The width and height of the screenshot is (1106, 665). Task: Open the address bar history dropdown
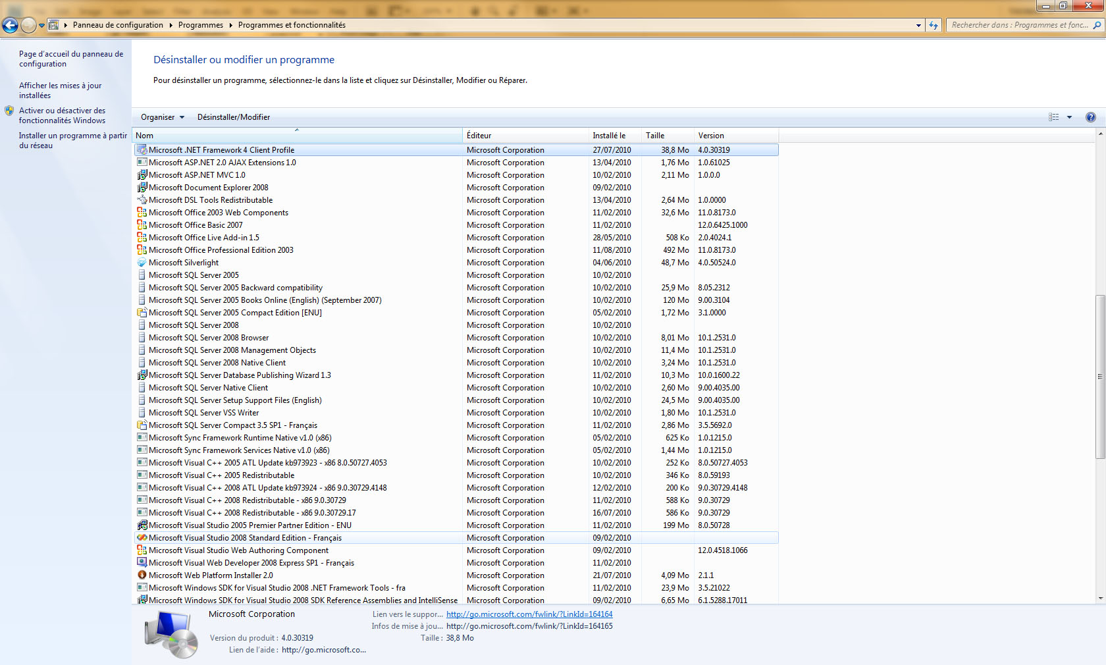(918, 25)
